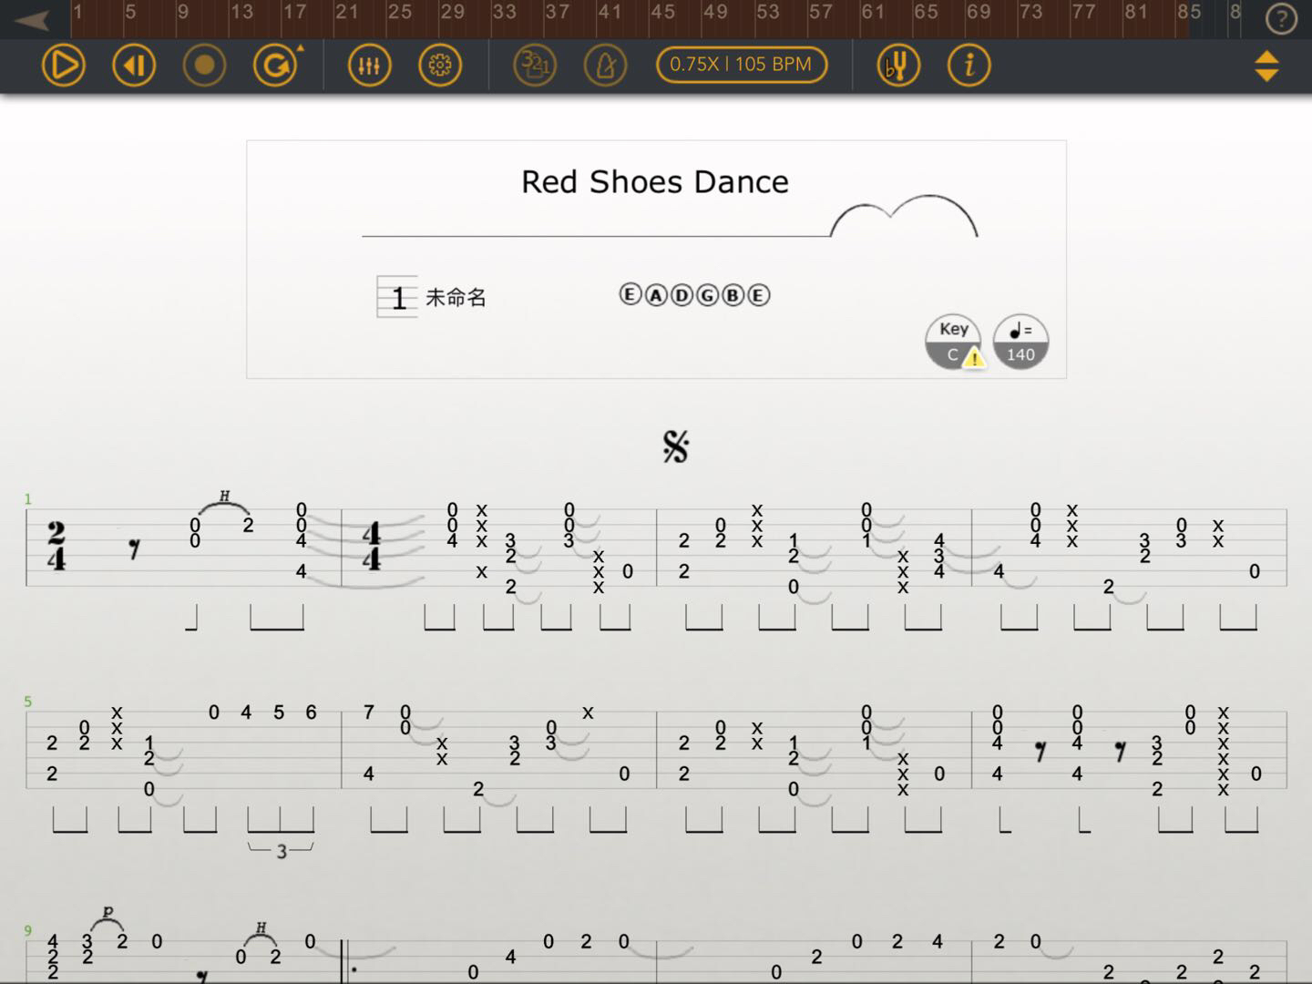Image resolution: width=1312 pixels, height=984 pixels.
Task: Click the segno sign above the staff
Action: coord(676,446)
